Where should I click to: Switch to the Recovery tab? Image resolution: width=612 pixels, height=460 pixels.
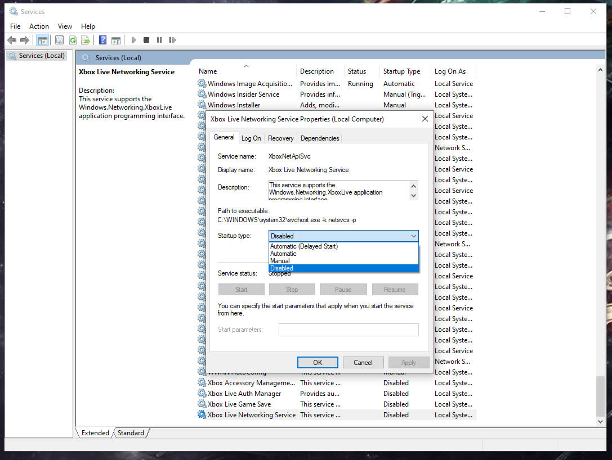pyautogui.click(x=280, y=138)
